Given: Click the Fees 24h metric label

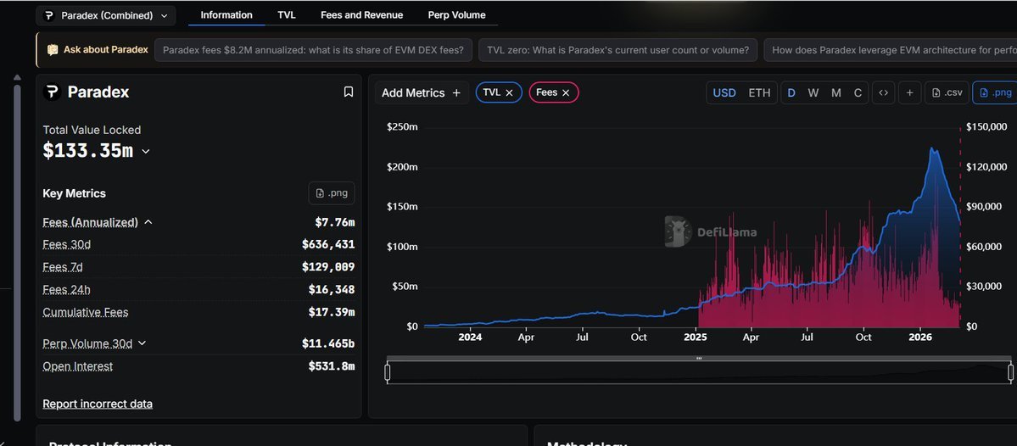Looking at the screenshot, I should tap(67, 289).
